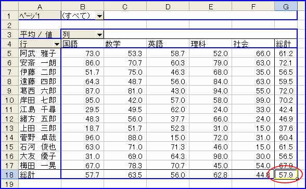Select 上田 三郎's 国語 score 18.7
Image resolution: width=306 pixels, height=189 pixels.
(82, 128)
